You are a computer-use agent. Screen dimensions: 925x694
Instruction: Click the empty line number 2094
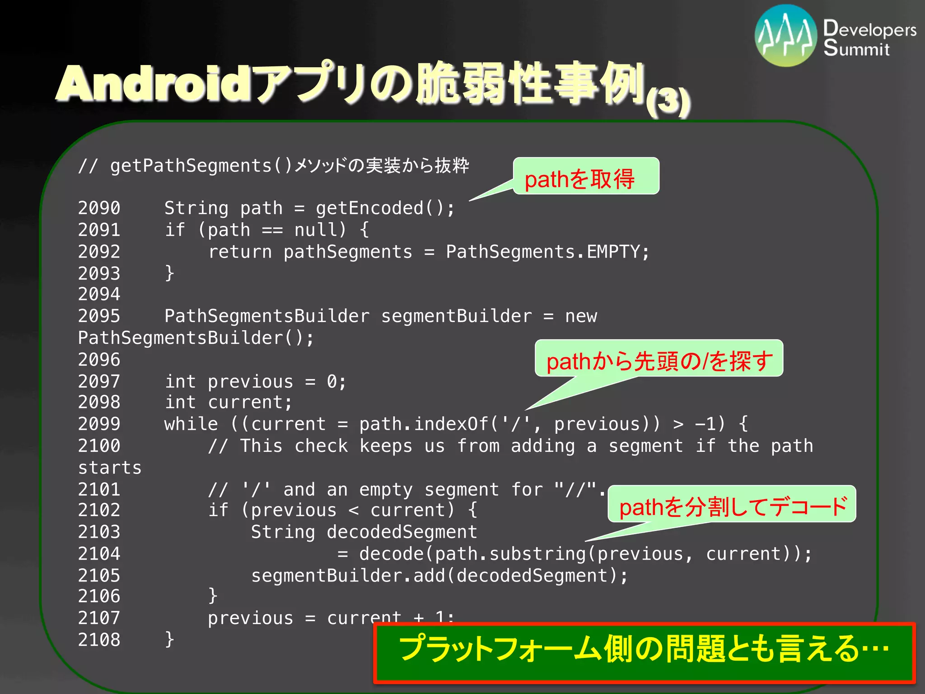(99, 295)
